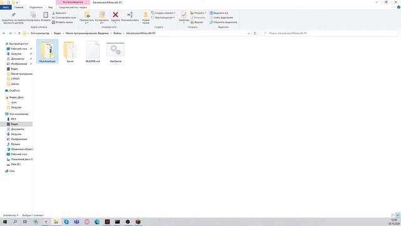Click Журнал (History) in the ribbon
401x226 pixels.
tap(197, 23)
